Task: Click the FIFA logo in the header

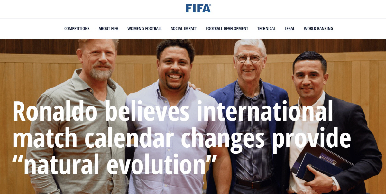Action: [x=198, y=8]
